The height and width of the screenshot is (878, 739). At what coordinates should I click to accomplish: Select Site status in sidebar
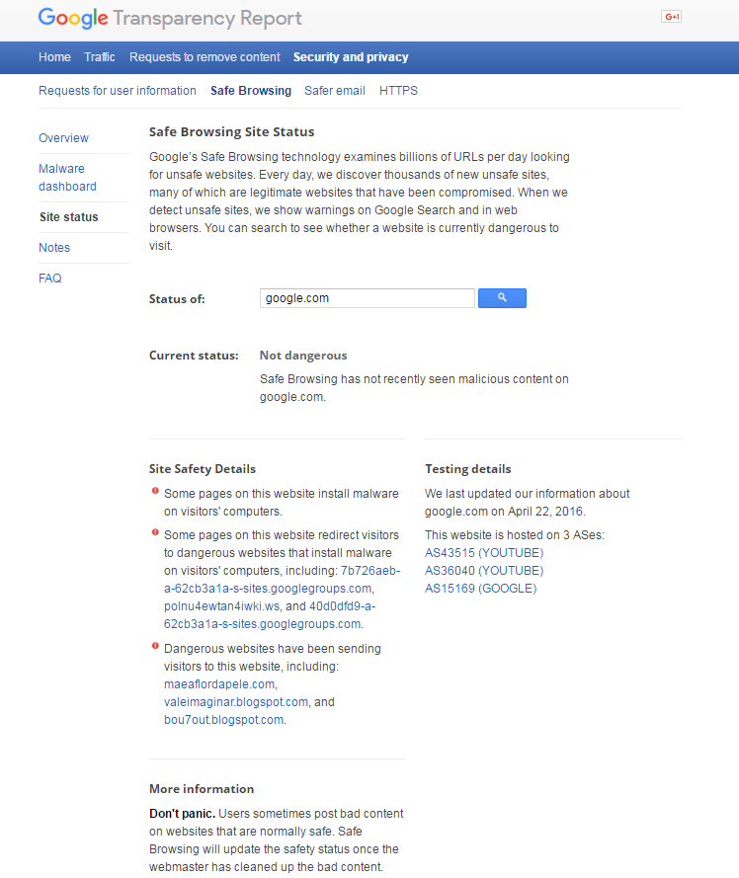pyautogui.click(x=68, y=216)
